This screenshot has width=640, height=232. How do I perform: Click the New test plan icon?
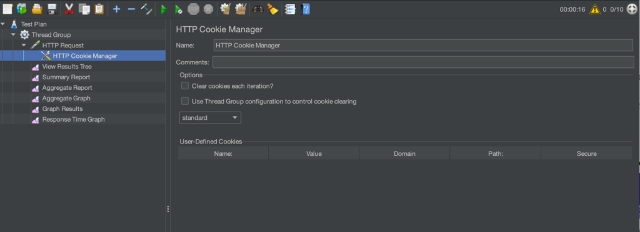7,9
